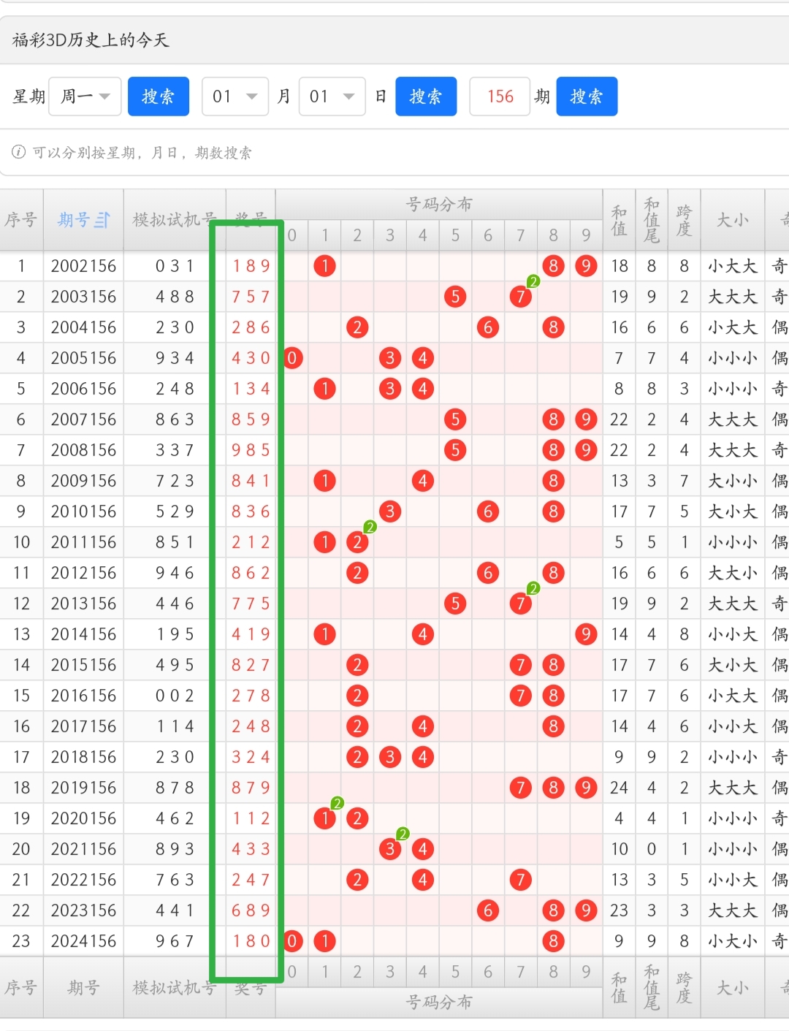This screenshot has height=1031, width=789.
Task: Click red ball 2 in row 2011156
Action: point(357,542)
